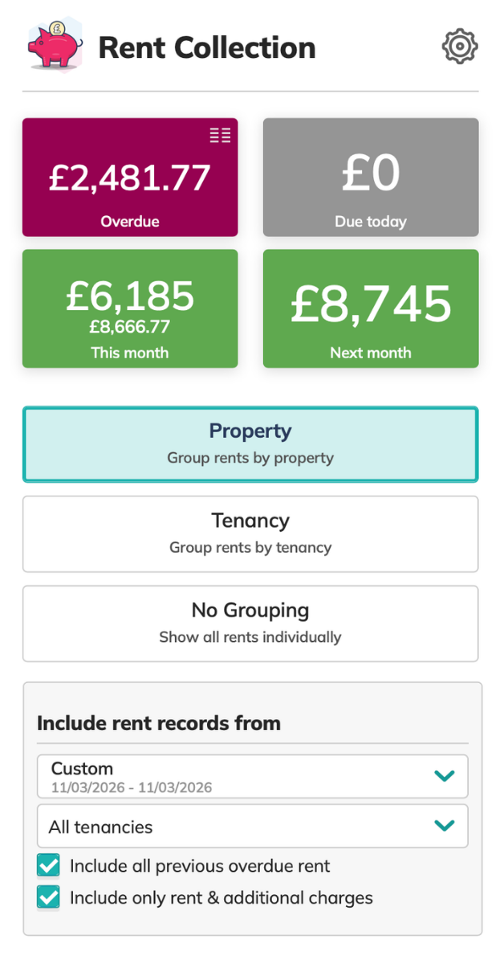The height and width of the screenshot is (964, 504).
Task: Switch grouping to Tenancy
Action: [x=250, y=533]
